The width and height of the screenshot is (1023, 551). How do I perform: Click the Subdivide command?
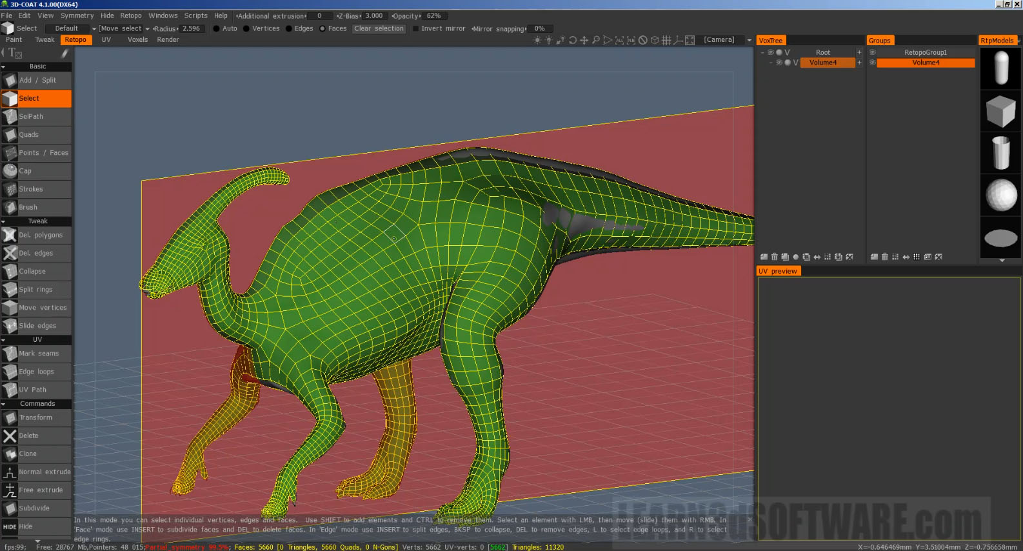pos(36,508)
